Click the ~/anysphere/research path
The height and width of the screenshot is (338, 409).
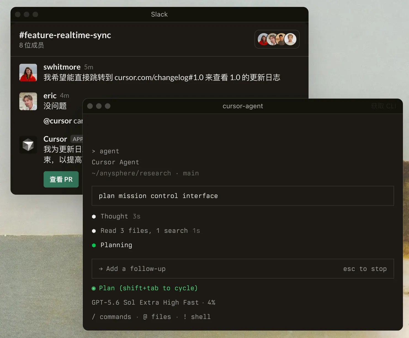[131, 173]
